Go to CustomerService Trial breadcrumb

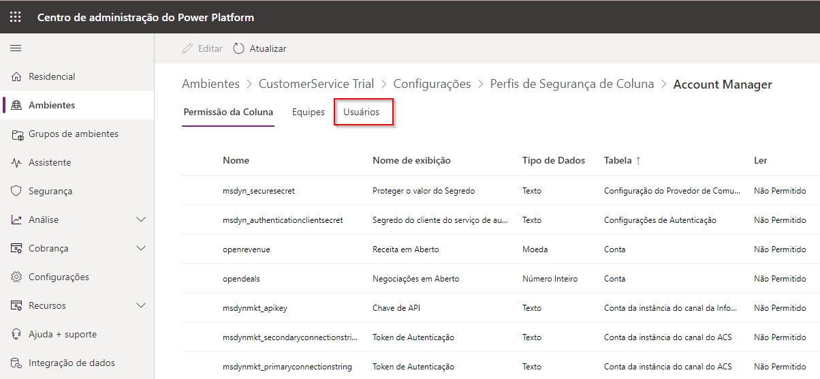click(x=317, y=84)
